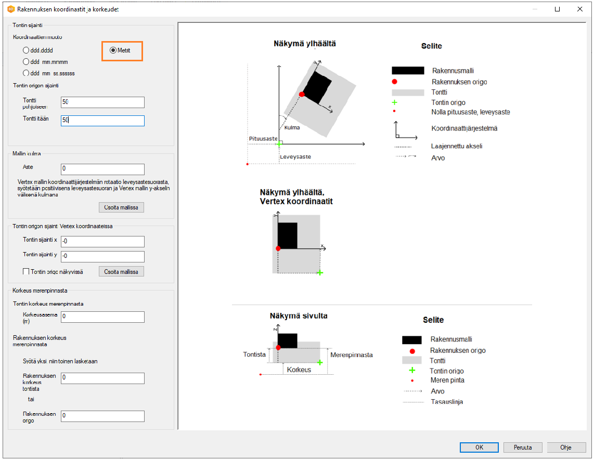The image size is (594, 461).
Task: Select the Metrit radio button
Action: (113, 50)
